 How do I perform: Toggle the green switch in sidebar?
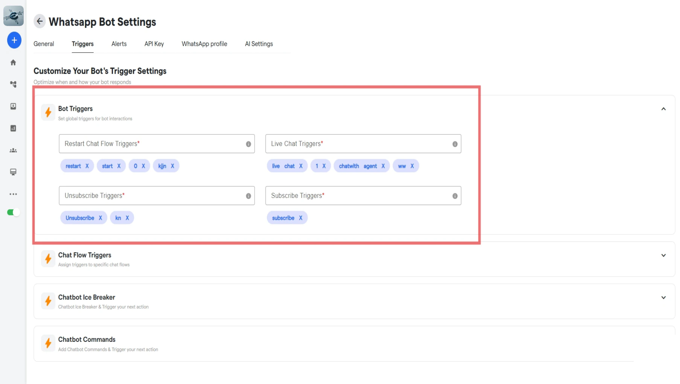pyautogui.click(x=13, y=212)
